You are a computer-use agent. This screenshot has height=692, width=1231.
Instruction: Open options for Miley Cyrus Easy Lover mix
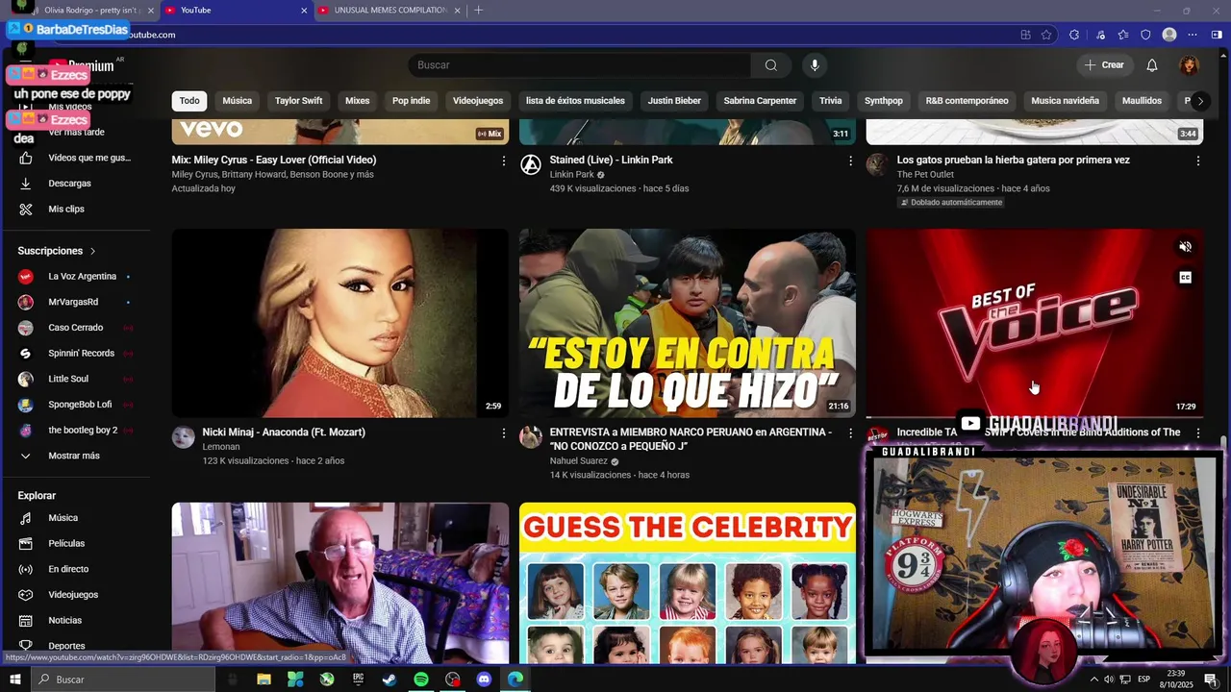click(x=503, y=161)
